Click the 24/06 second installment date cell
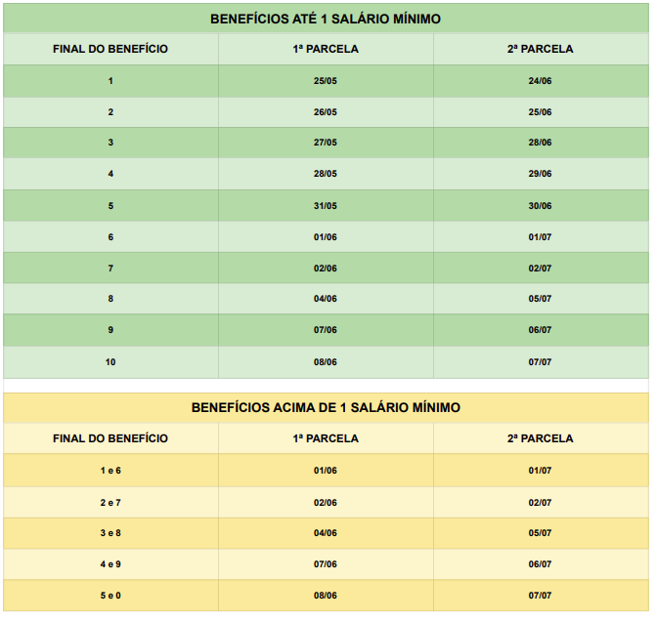Screen dimensions: 656x621 (x=541, y=81)
